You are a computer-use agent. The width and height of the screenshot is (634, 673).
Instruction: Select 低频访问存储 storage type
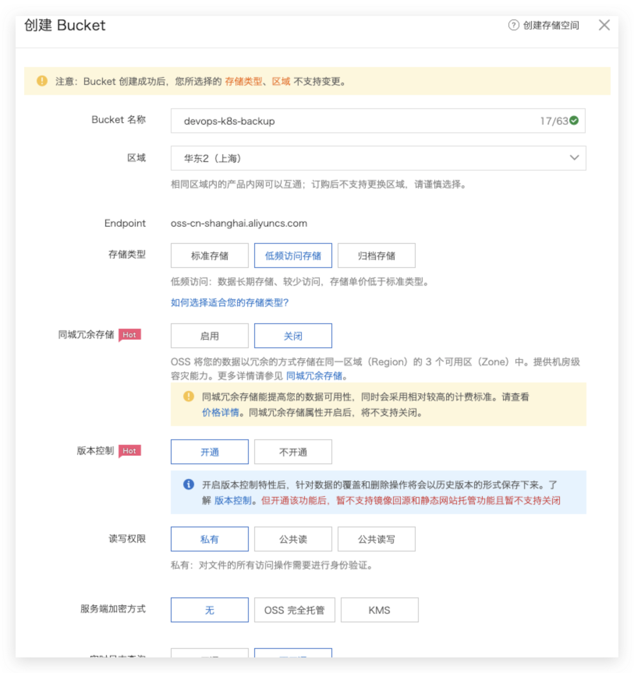(293, 255)
